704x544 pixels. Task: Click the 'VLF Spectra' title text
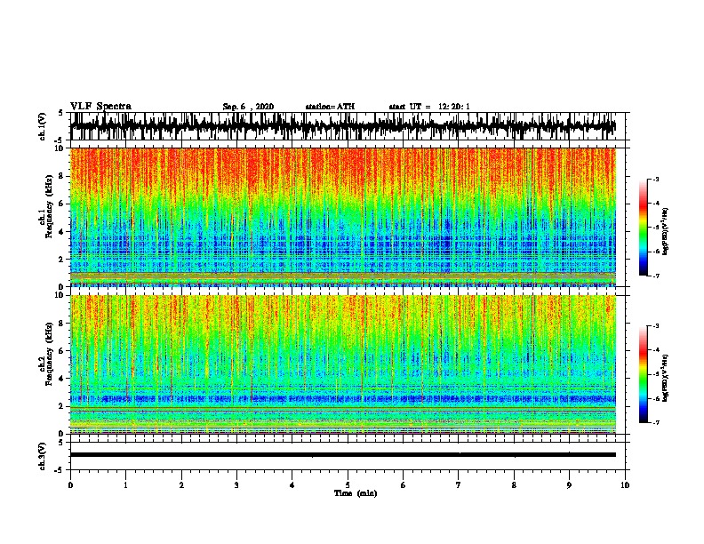[100, 107]
